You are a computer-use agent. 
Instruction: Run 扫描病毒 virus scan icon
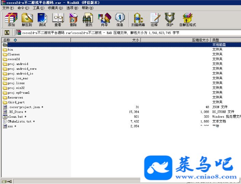(x=138, y=19)
